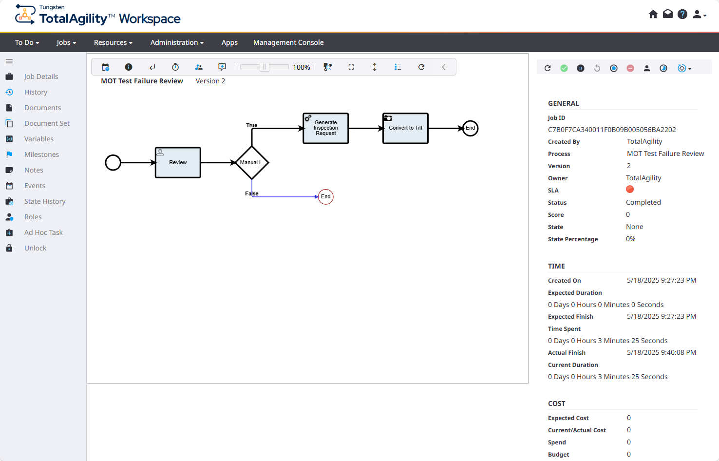Add an annotation using the comment icon
Image resolution: width=719 pixels, height=461 pixels.
pos(222,67)
